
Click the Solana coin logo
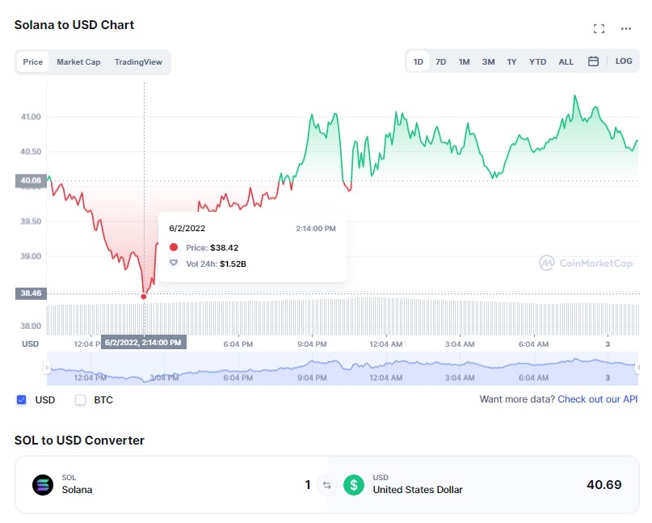click(43, 485)
